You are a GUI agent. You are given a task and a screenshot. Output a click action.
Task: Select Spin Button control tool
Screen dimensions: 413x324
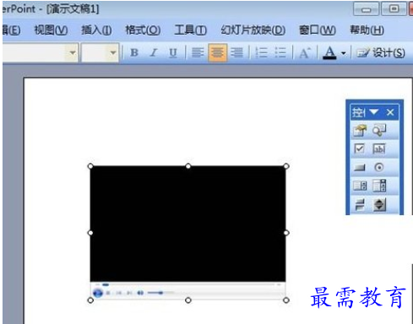pos(379,204)
